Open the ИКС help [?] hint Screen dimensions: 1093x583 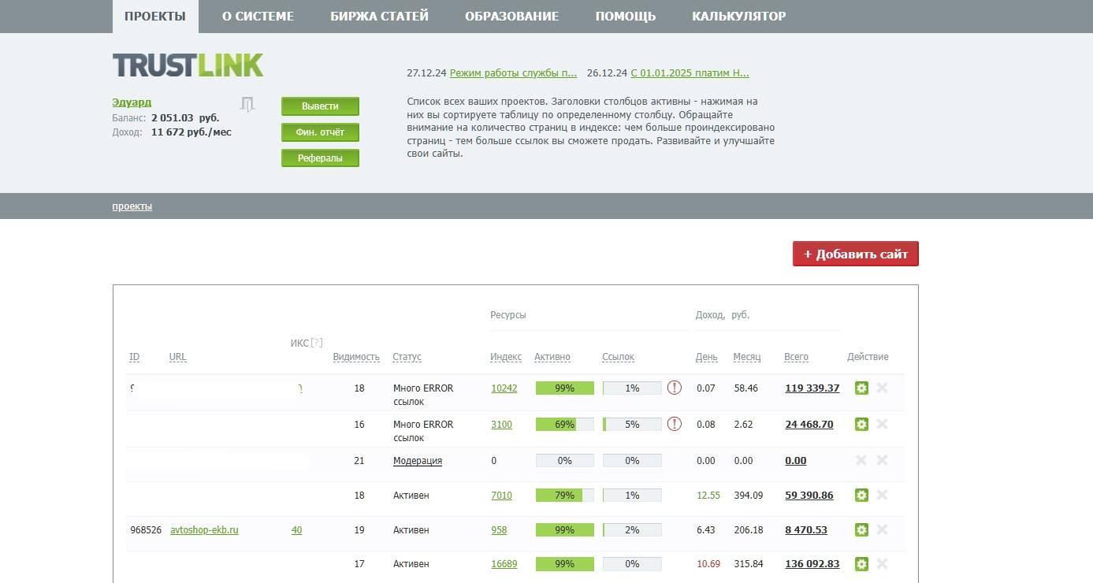point(317,343)
